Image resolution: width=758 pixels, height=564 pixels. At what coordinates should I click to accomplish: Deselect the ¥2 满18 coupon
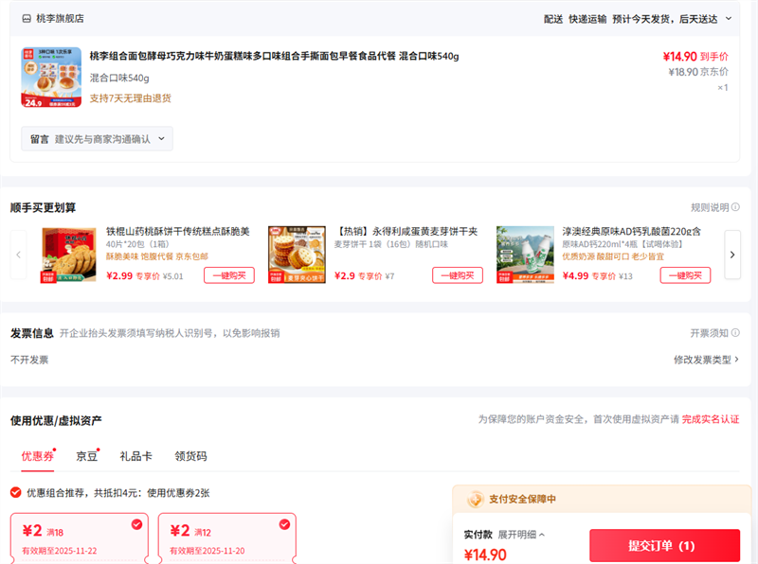136,524
